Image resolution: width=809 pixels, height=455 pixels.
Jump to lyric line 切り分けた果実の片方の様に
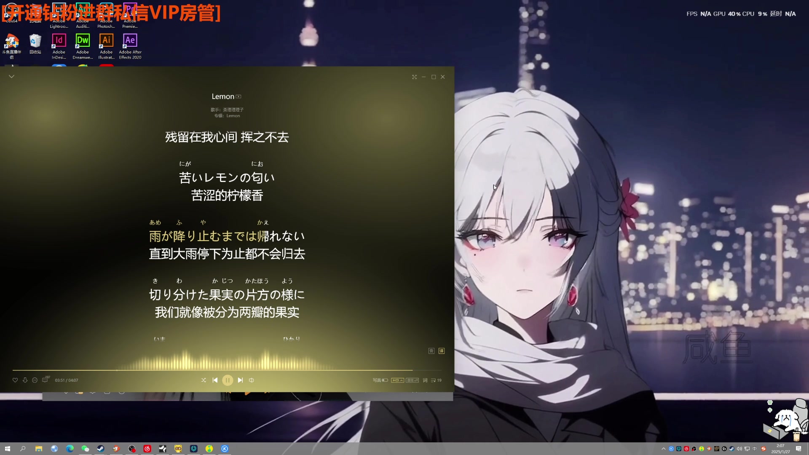[227, 294]
